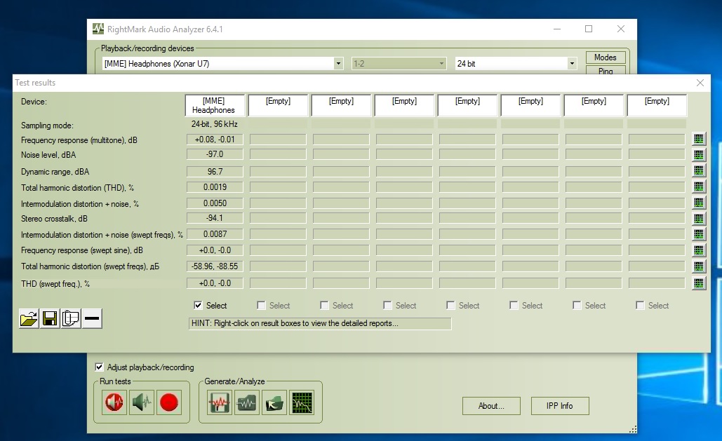This screenshot has width=722, height=441.
Task: Expand the Headphones (Xonar U7) playback device dropdown
Action: click(338, 64)
